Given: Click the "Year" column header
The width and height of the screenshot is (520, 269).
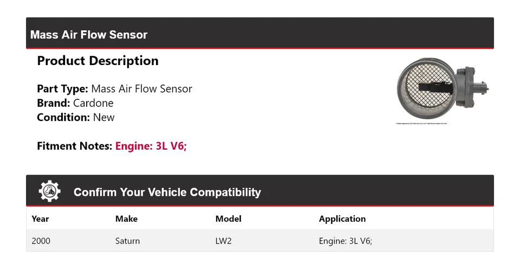Looking at the screenshot, I should [x=40, y=219].
